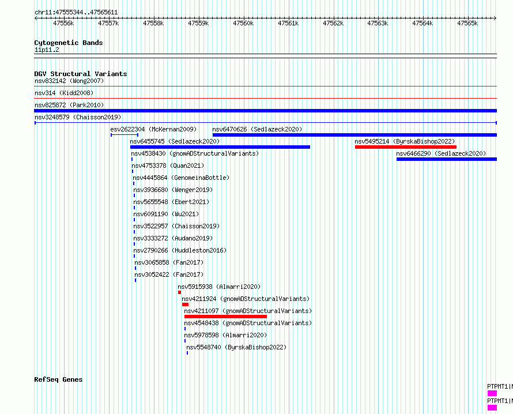The width and height of the screenshot is (513, 414).
Task: Click esv2622304 (McKernan2009) label
Action: (153, 129)
